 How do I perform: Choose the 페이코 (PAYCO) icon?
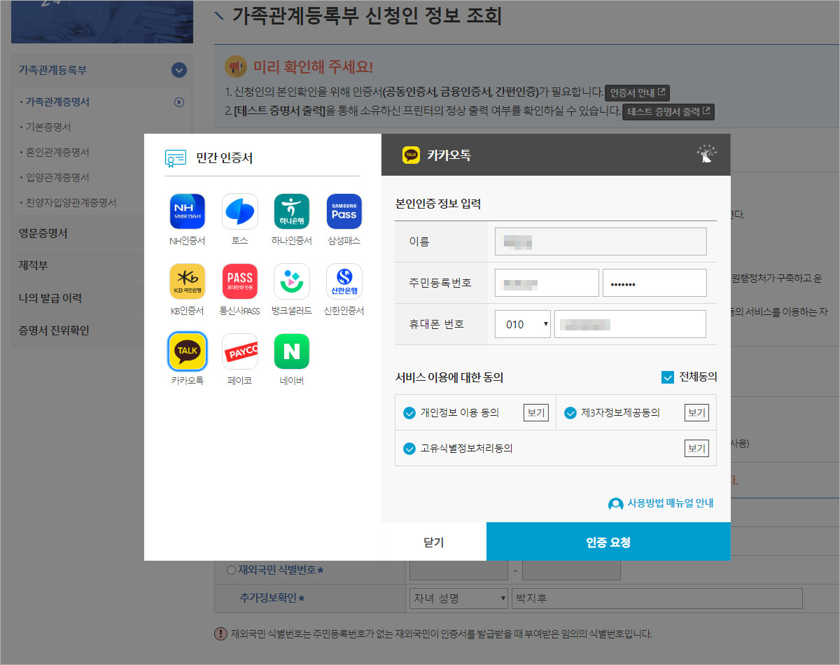click(x=240, y=351)
